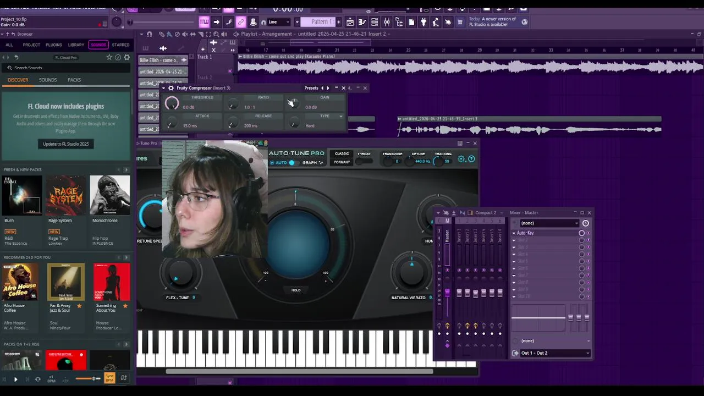Toggle the FORMANT button
Viewport: 704px width, 396px height.
(342, 162)
